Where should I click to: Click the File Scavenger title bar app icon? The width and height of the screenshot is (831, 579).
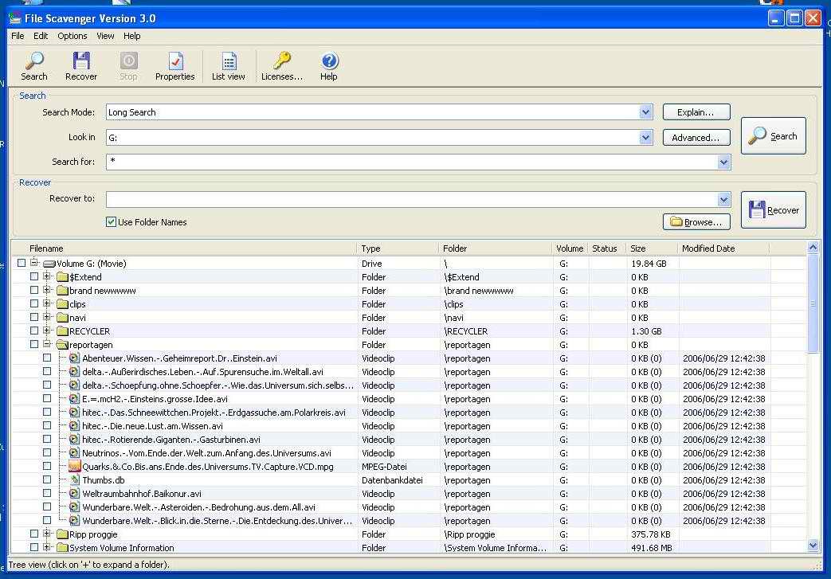(x=15, y=18)
